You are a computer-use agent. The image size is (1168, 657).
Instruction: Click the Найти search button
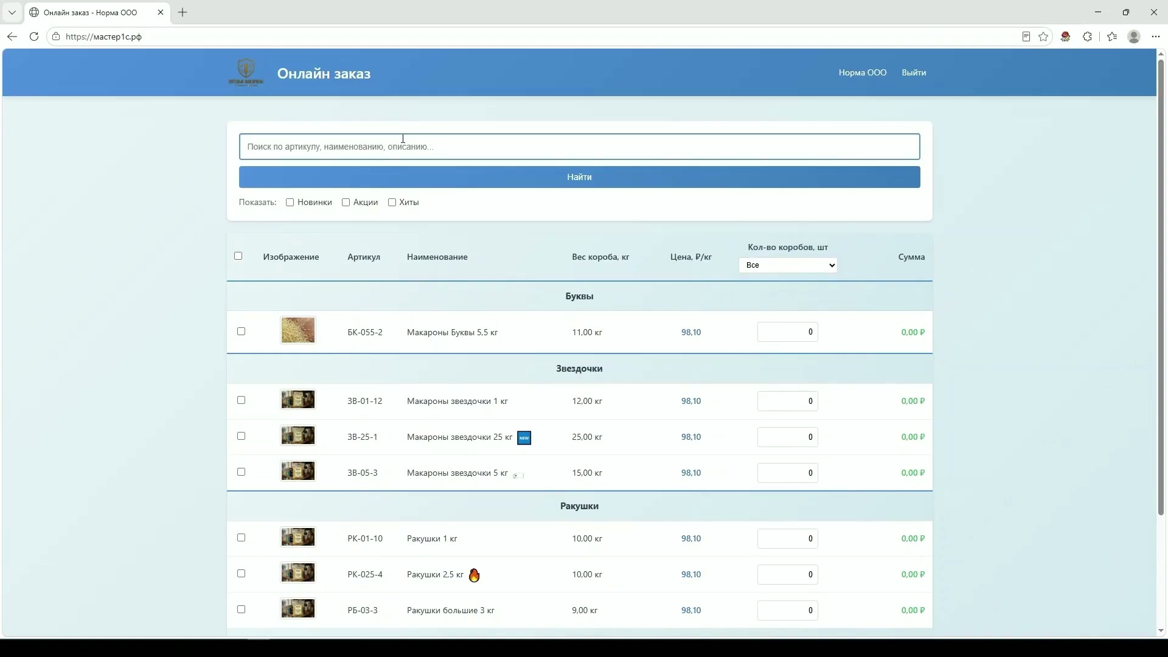tap(579, 177)
